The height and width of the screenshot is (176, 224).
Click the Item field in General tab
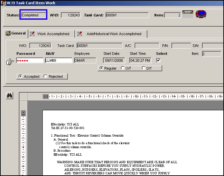tap(212, 54)
